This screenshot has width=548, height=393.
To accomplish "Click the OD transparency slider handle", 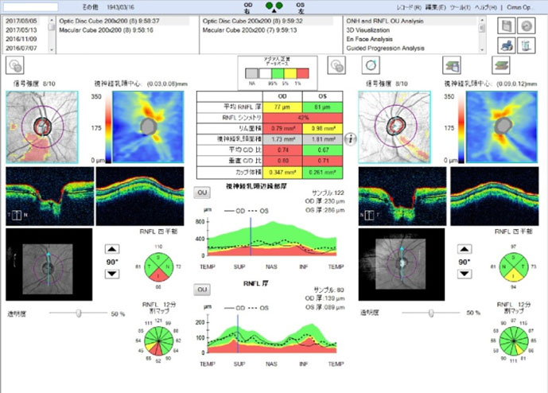I will click(x=78, y=313).
